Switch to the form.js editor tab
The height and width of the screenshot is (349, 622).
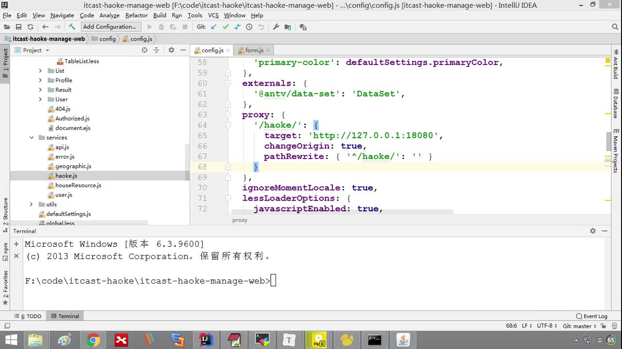[254, 50]
